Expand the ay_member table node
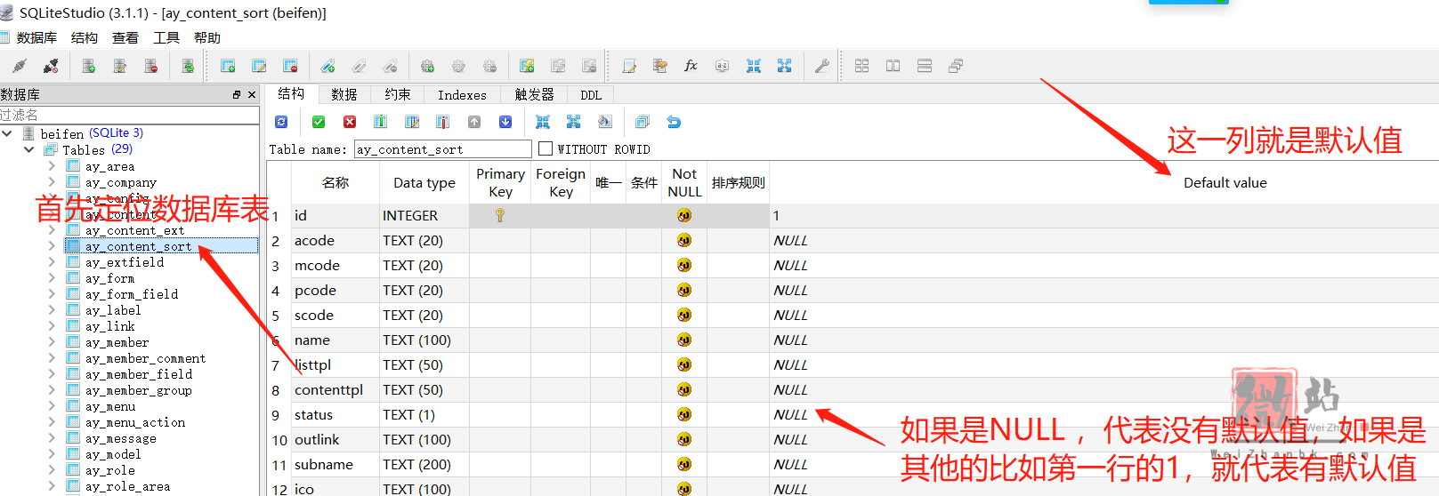 click(52, 342)
